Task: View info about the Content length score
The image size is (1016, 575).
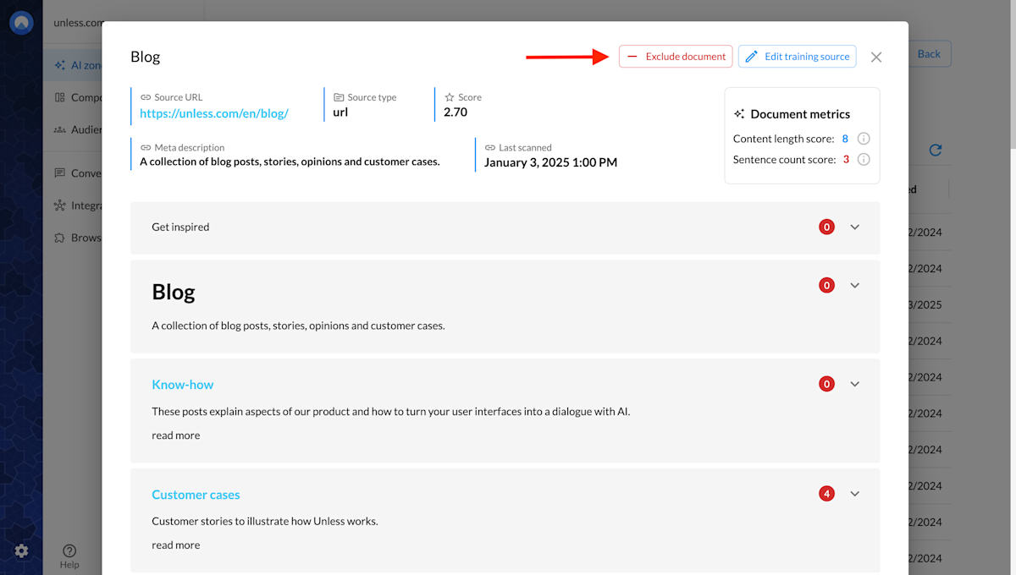Action: point(863,138)
